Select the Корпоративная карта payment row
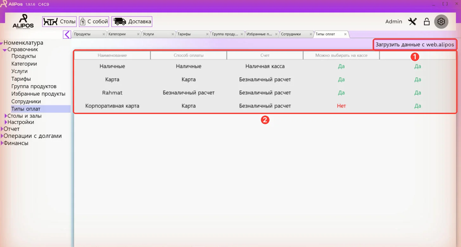The image size is (461, 247). (x=265, y=106)
